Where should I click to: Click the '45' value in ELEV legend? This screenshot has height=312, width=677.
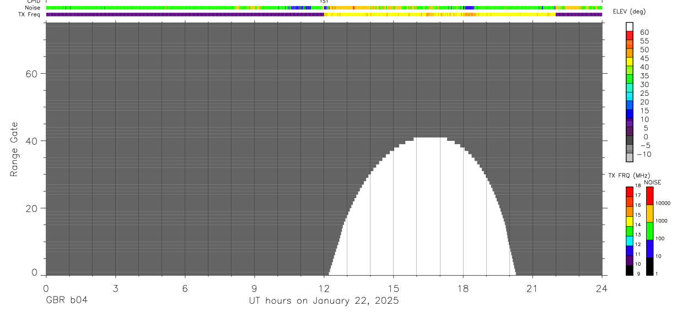point(644,58)
